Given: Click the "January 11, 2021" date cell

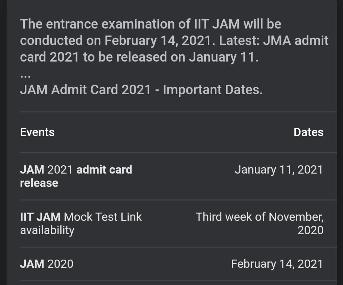Looking at the screenshot, I should click(279, 169).
